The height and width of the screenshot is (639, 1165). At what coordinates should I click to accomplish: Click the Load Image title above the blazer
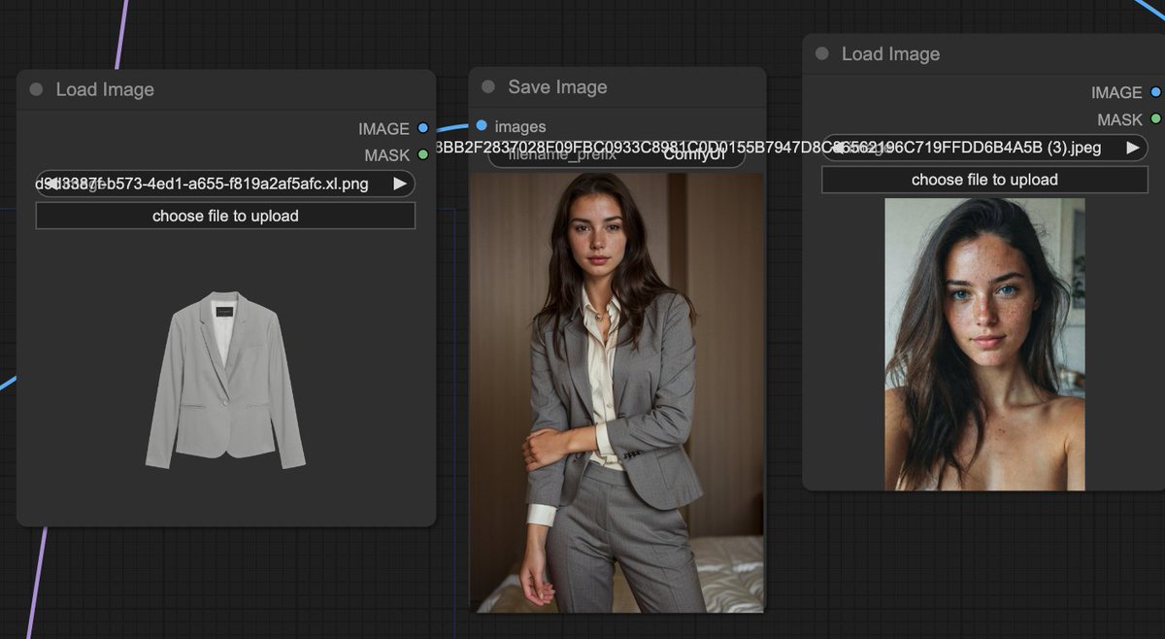(x=105, y=89)
